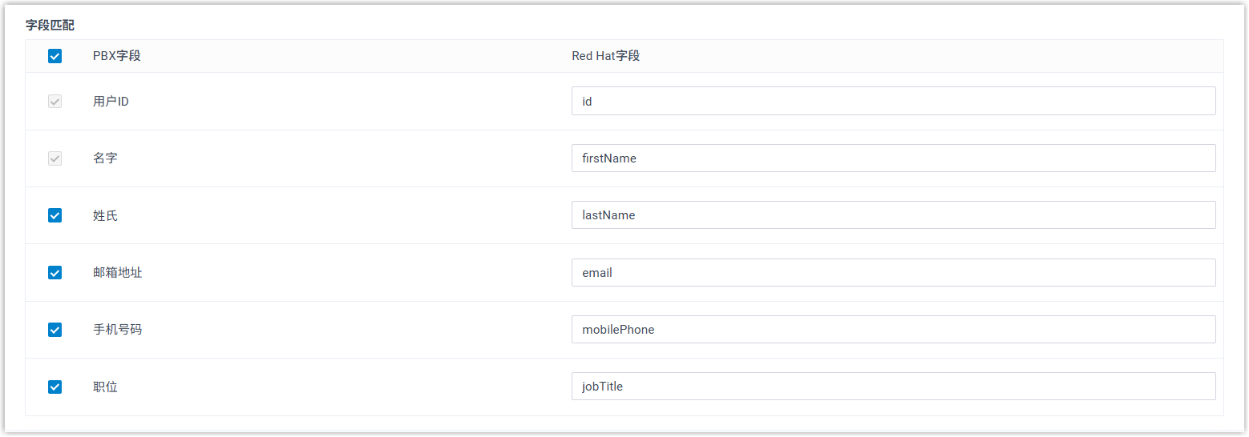Uncheck the 邮箱地址 field checkbox

click(55, 273)
